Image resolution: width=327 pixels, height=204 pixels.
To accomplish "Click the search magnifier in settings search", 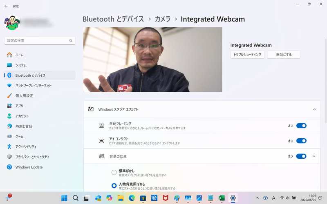I will pyautogui.click(x=71, y=40).
